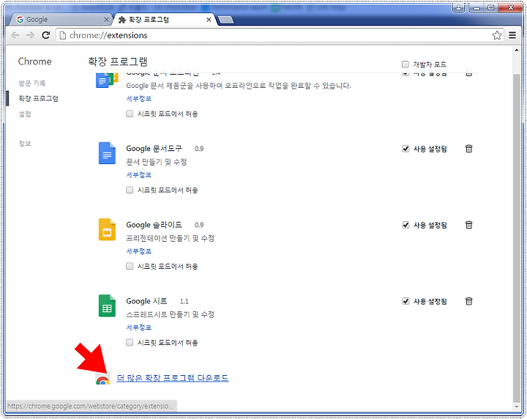Screen dimensions: 527x419
Task: Remove Google 시트 via trash icon
Action: click(468, 301)
